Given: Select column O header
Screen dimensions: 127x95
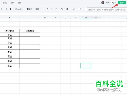Looking at the screenshot, I should coord(66,18).
